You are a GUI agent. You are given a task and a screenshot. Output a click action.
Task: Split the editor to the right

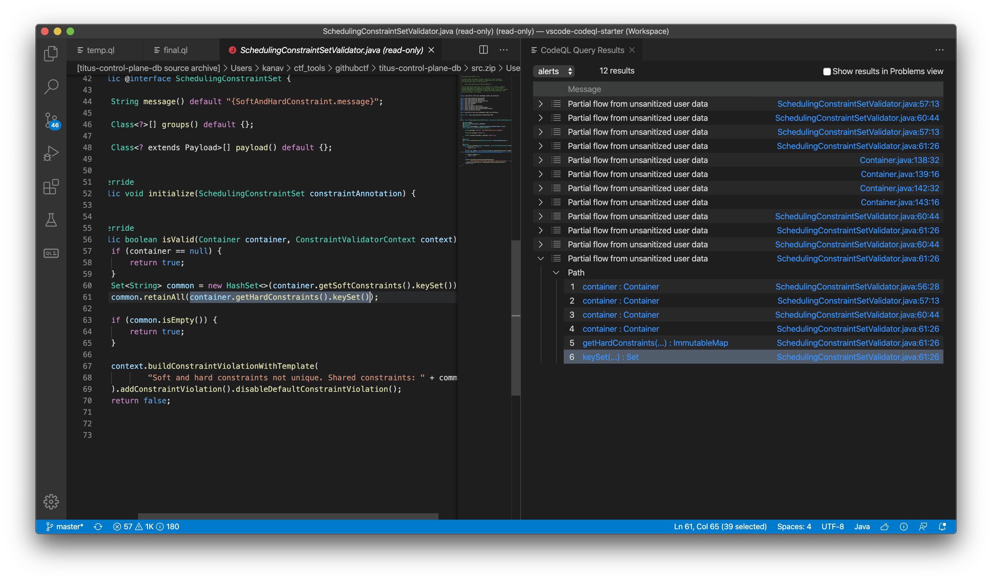coord(484,50)
